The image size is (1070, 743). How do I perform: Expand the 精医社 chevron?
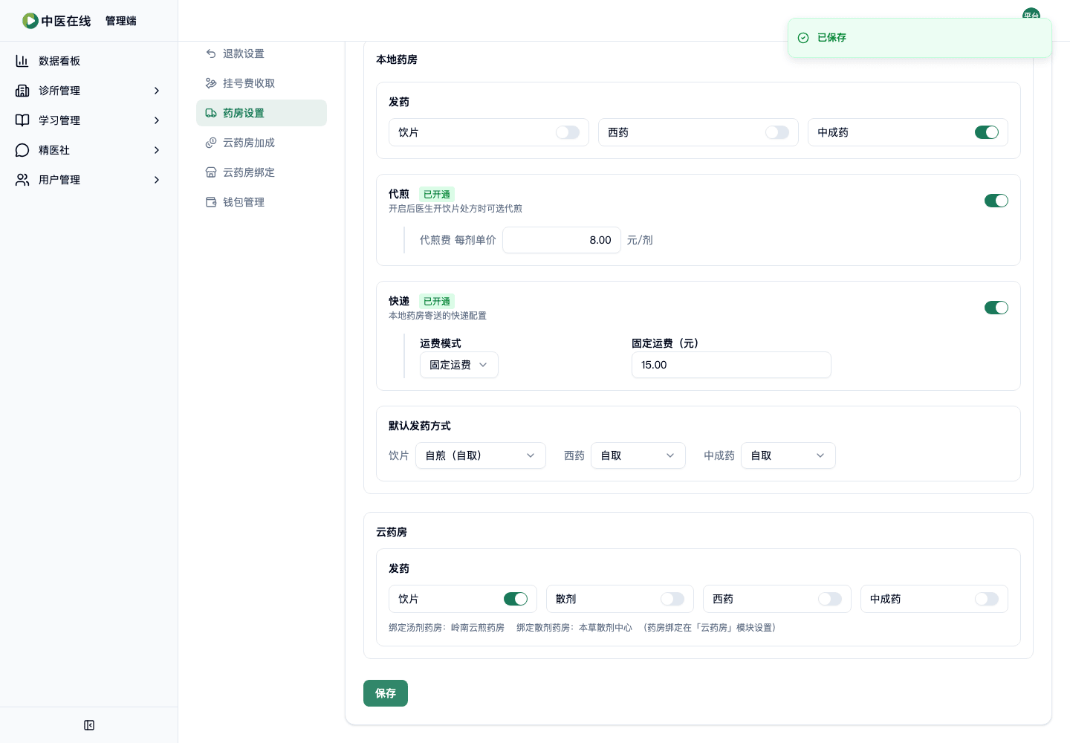pos(157,150)
